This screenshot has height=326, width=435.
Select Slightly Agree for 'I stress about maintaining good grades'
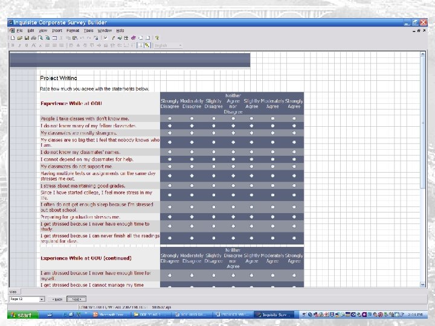point(251,185)
